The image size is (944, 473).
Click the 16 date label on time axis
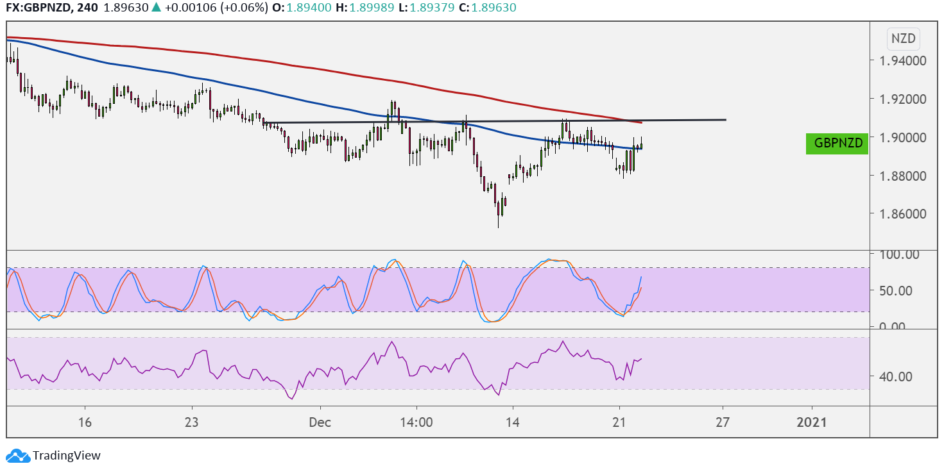[85, 423]
